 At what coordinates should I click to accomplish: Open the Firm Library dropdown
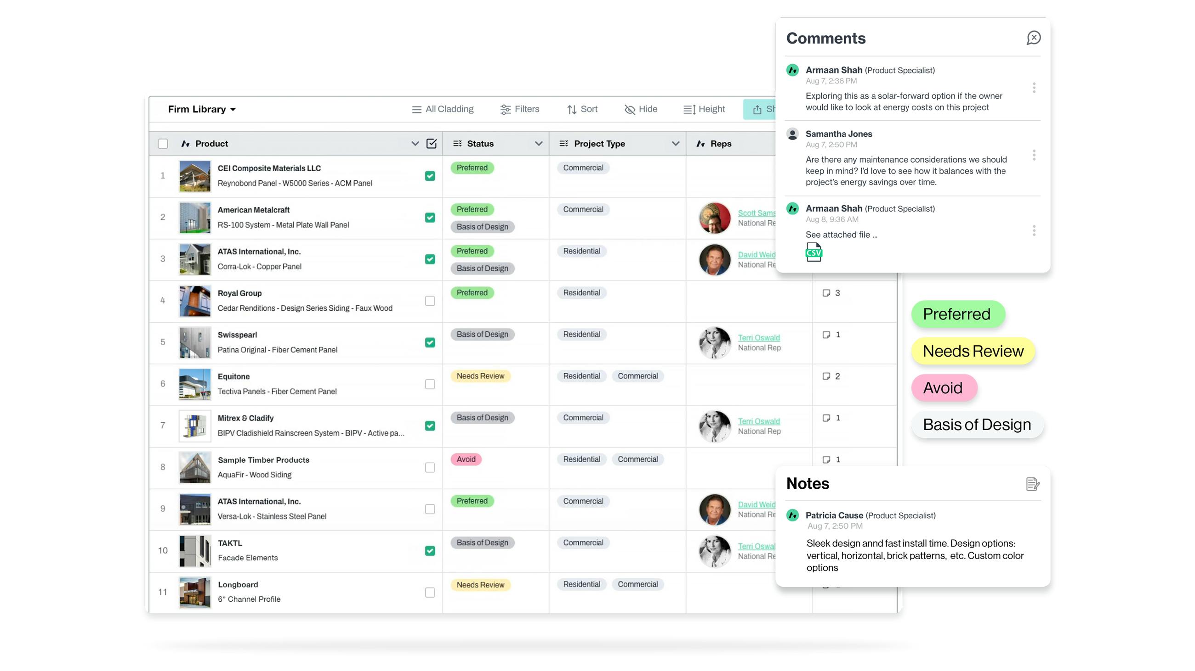pyautogui.click(x=202, y=109)
